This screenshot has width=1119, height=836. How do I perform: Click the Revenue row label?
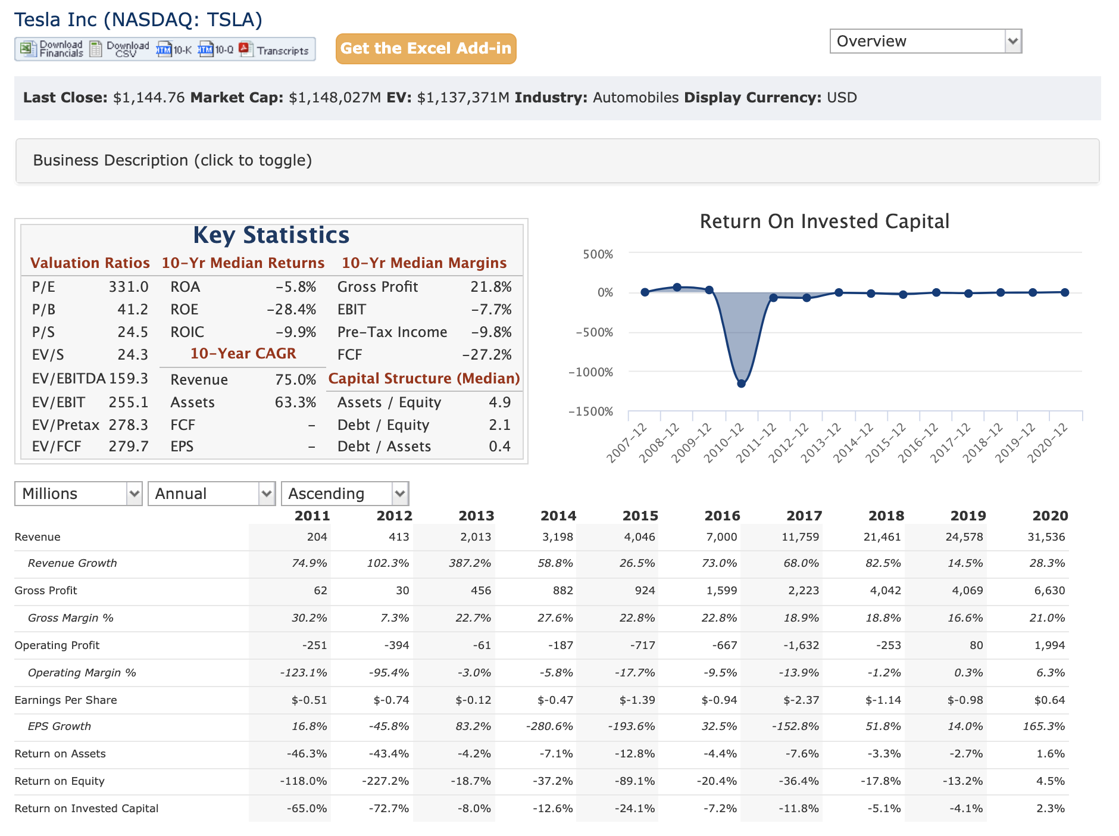pyautogui.click(x=37, y=537)
